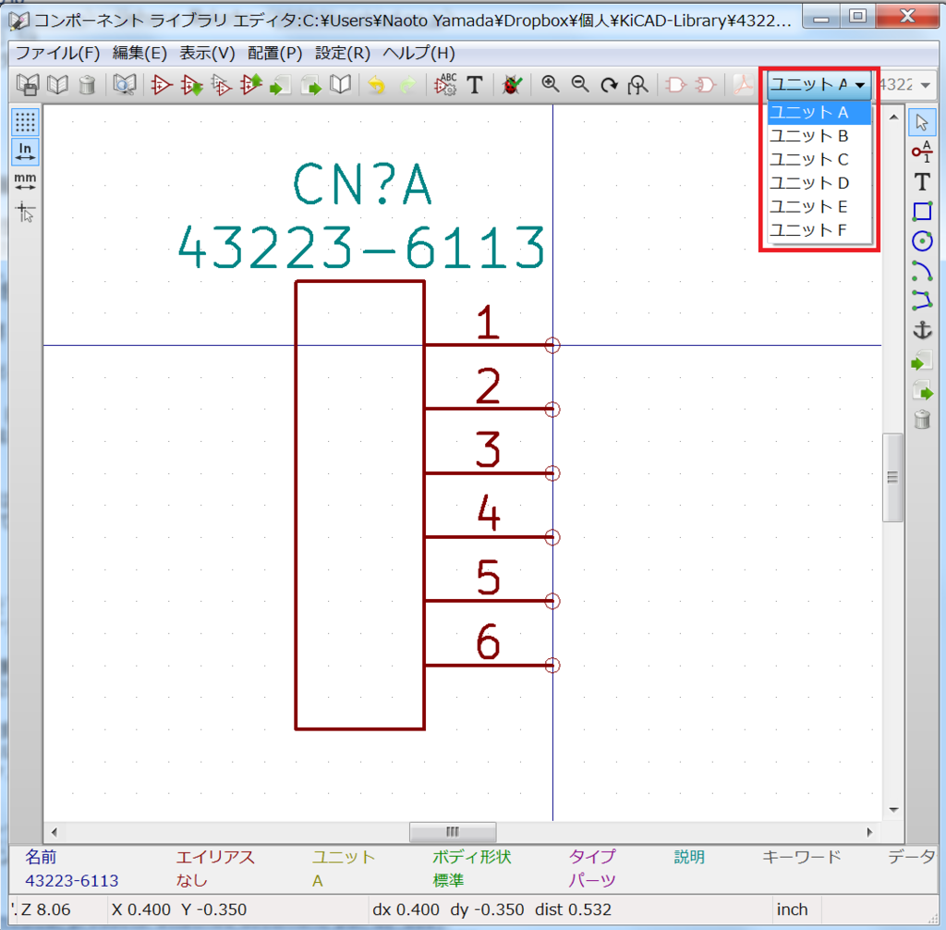The height and width of the screenshot is (930, 946).
Task: Create a new component icon
Action: point(161,84)
